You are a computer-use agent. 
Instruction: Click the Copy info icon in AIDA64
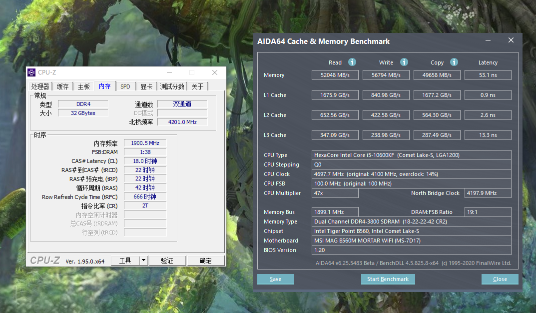454,62
